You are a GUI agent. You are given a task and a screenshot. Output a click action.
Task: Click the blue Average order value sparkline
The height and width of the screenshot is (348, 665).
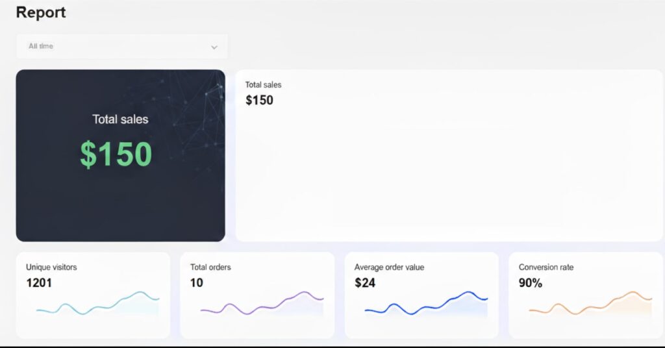tap(426, 305)
